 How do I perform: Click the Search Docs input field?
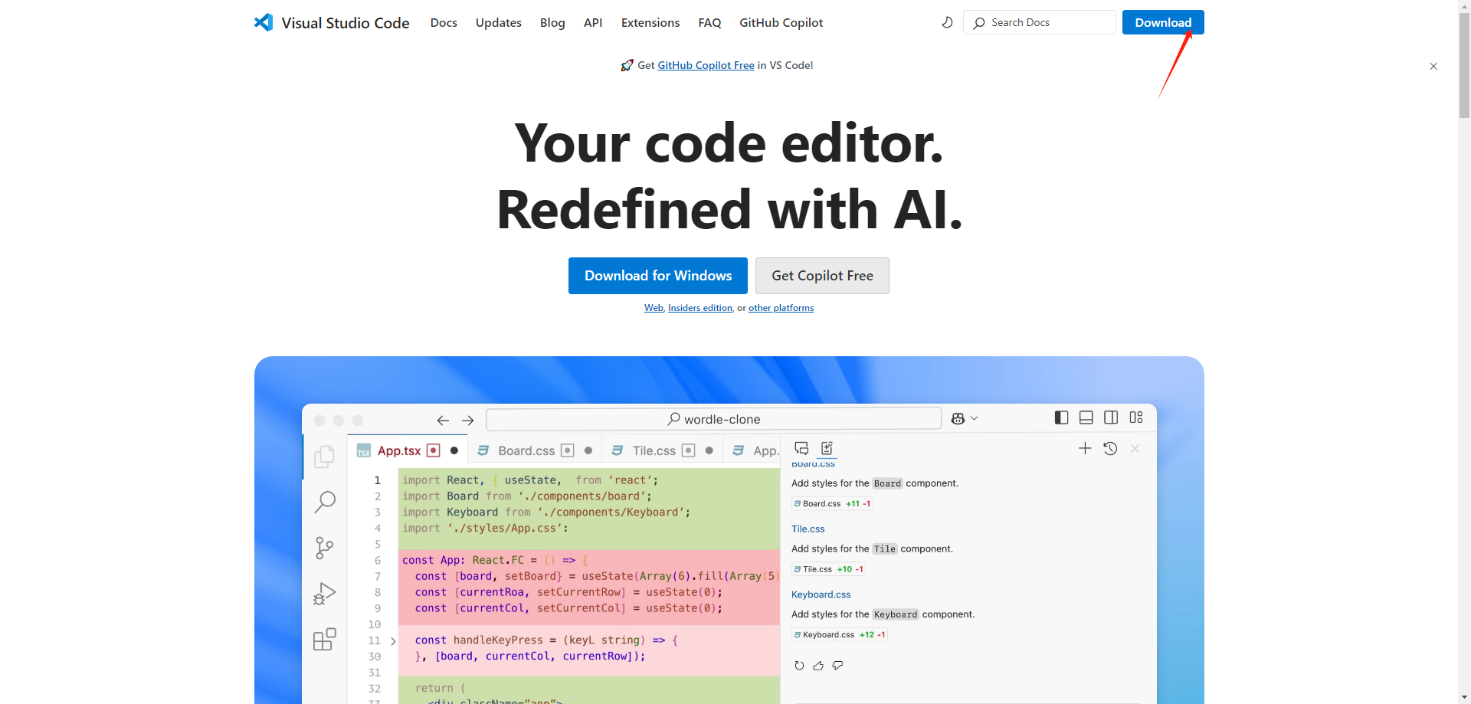tap(1040, 22)
